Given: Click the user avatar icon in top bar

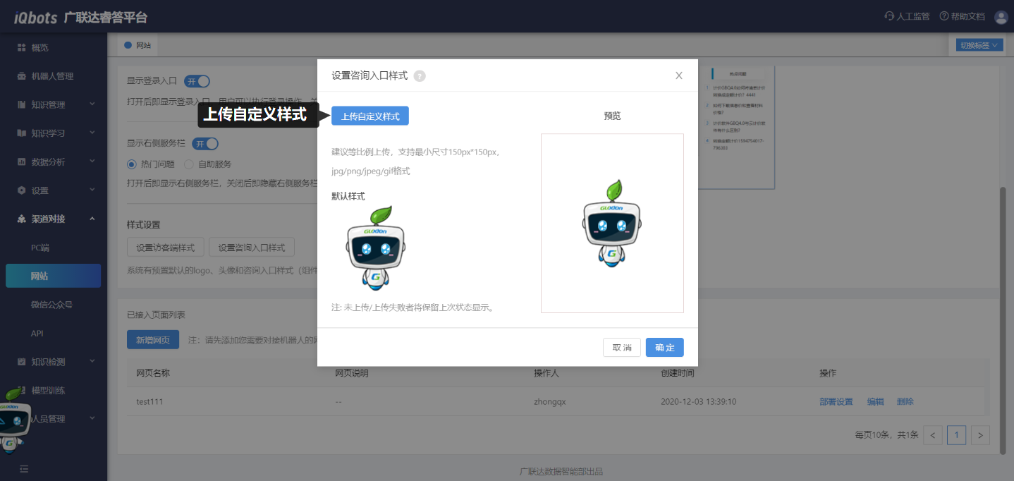Looking at the screenshot, I should click(1001, 17).
